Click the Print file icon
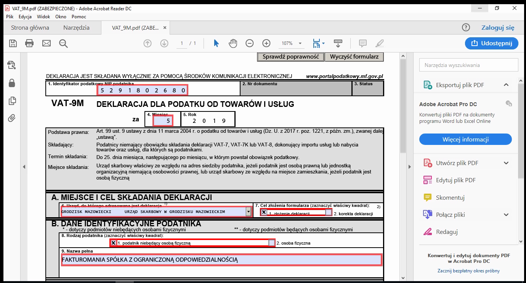526x283 pixels. pyautogui.click(x=29, y=43)
